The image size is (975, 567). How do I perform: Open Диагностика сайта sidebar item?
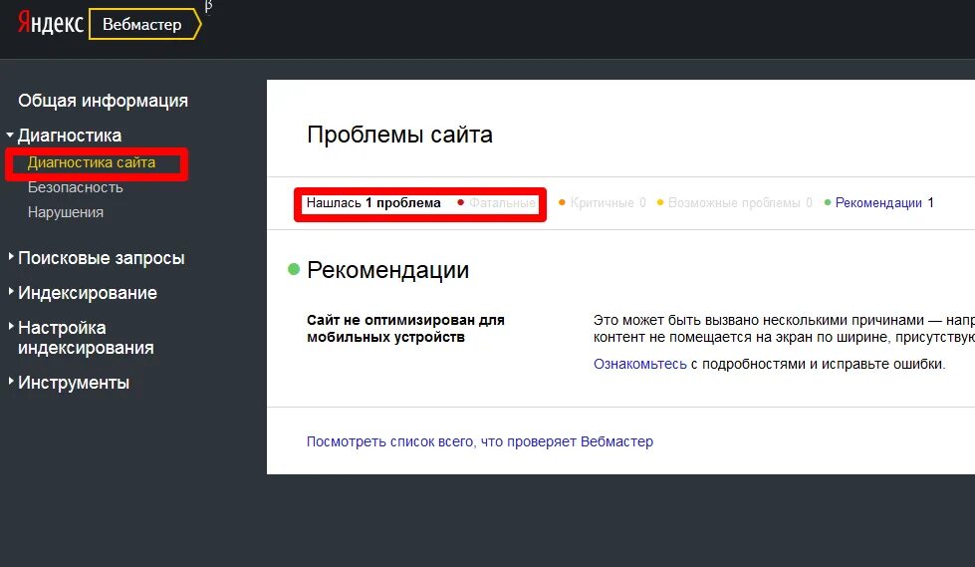[92, 162]
